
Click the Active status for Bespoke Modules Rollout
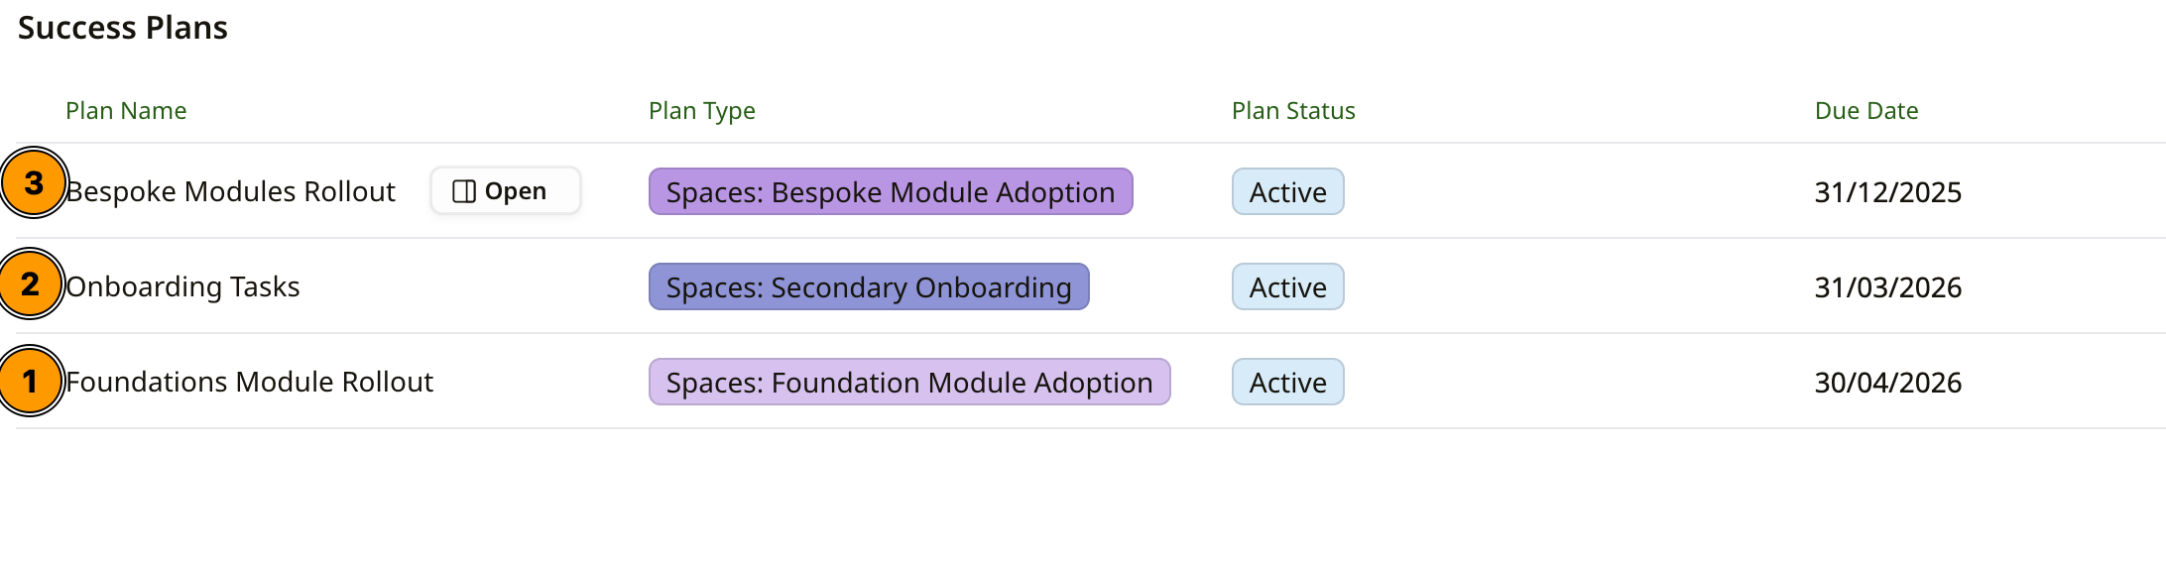[x=1287, y=191]
